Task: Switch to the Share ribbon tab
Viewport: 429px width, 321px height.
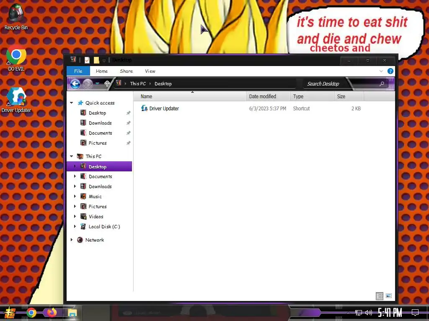Action: pos(127,71)
